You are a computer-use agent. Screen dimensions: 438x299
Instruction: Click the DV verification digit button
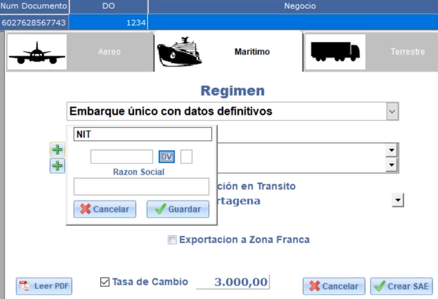pyautogui.click(x=167, y=157)
